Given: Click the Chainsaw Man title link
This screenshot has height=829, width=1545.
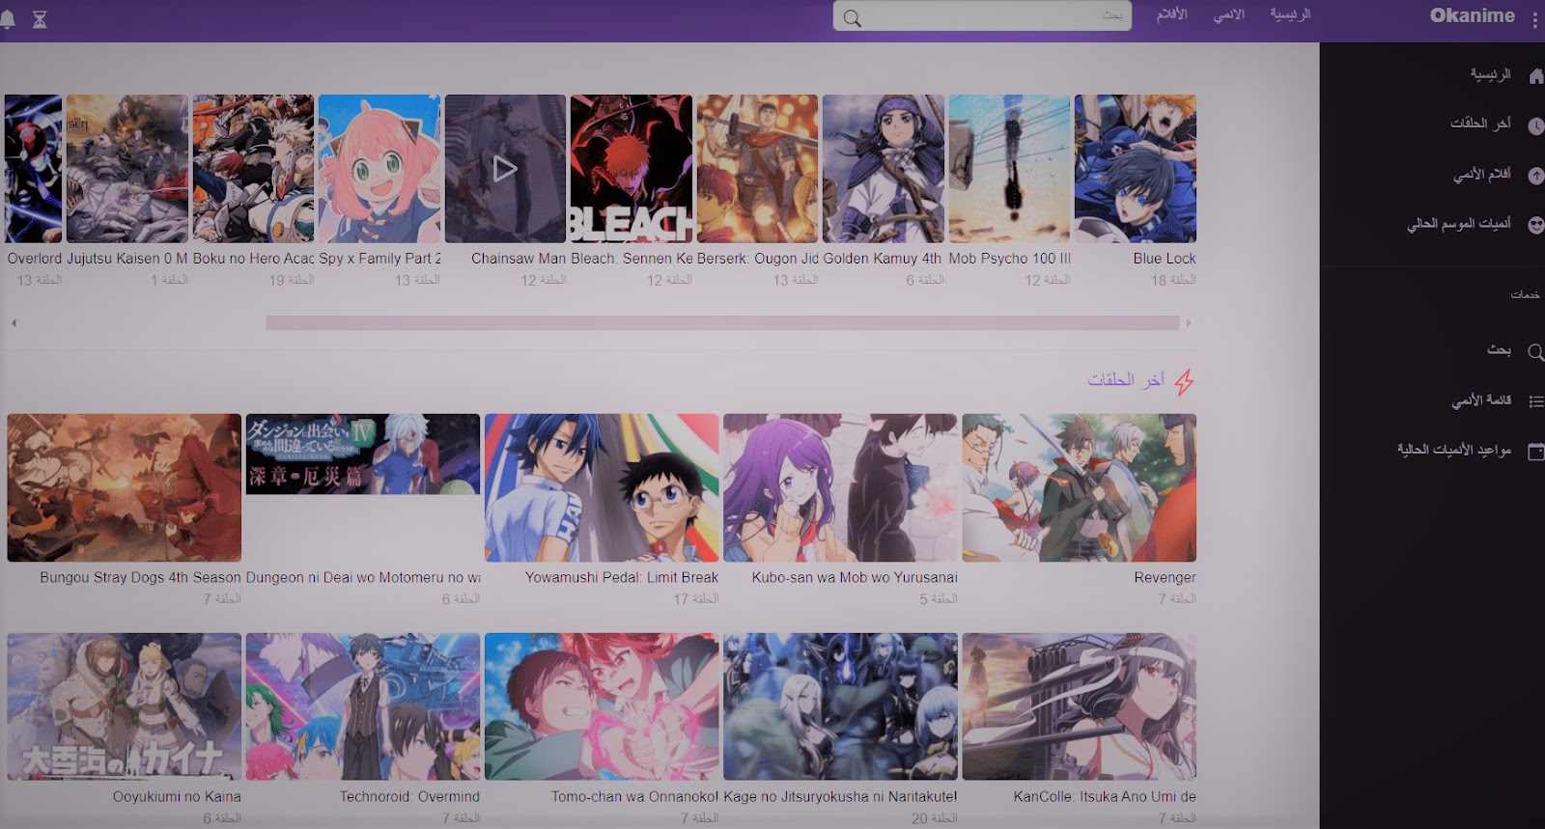Looking at the screenshot, I should pyautogui.click(x=519, y=259).
